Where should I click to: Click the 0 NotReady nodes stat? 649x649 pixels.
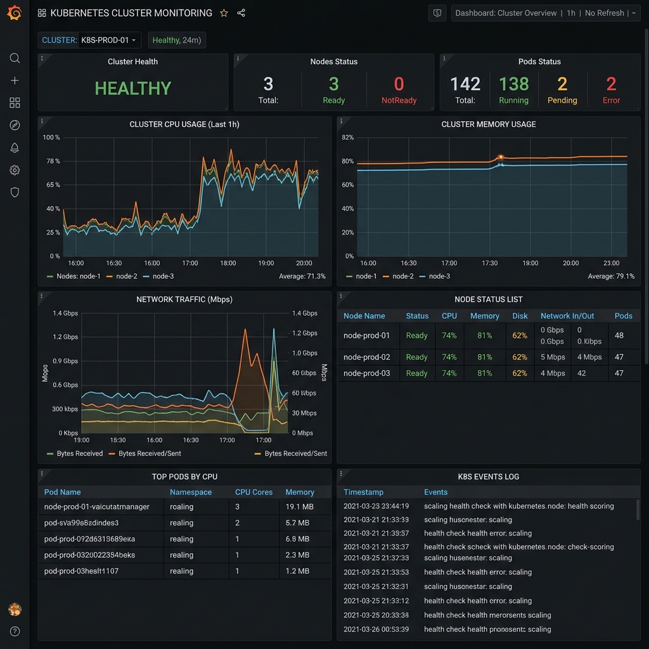coord(399,89)
